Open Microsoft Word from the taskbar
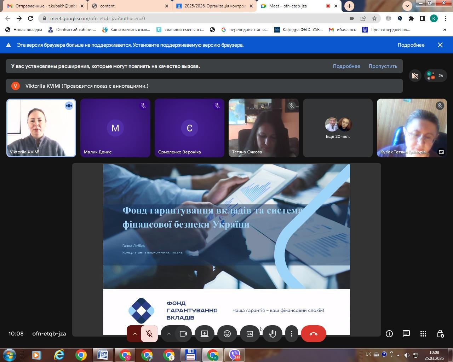Viewport: 453px width, 362px height. point(103,355)
